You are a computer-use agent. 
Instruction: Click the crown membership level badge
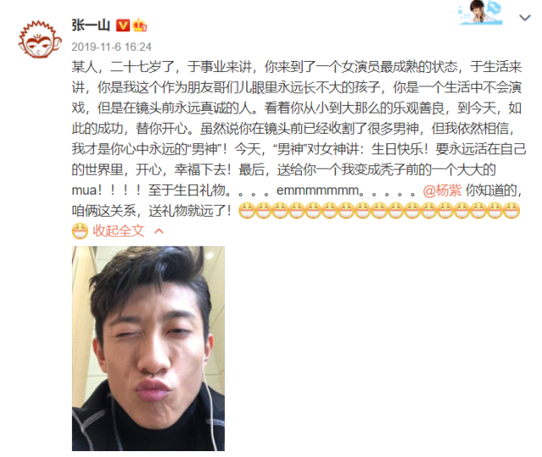click(x=140, y=25)
